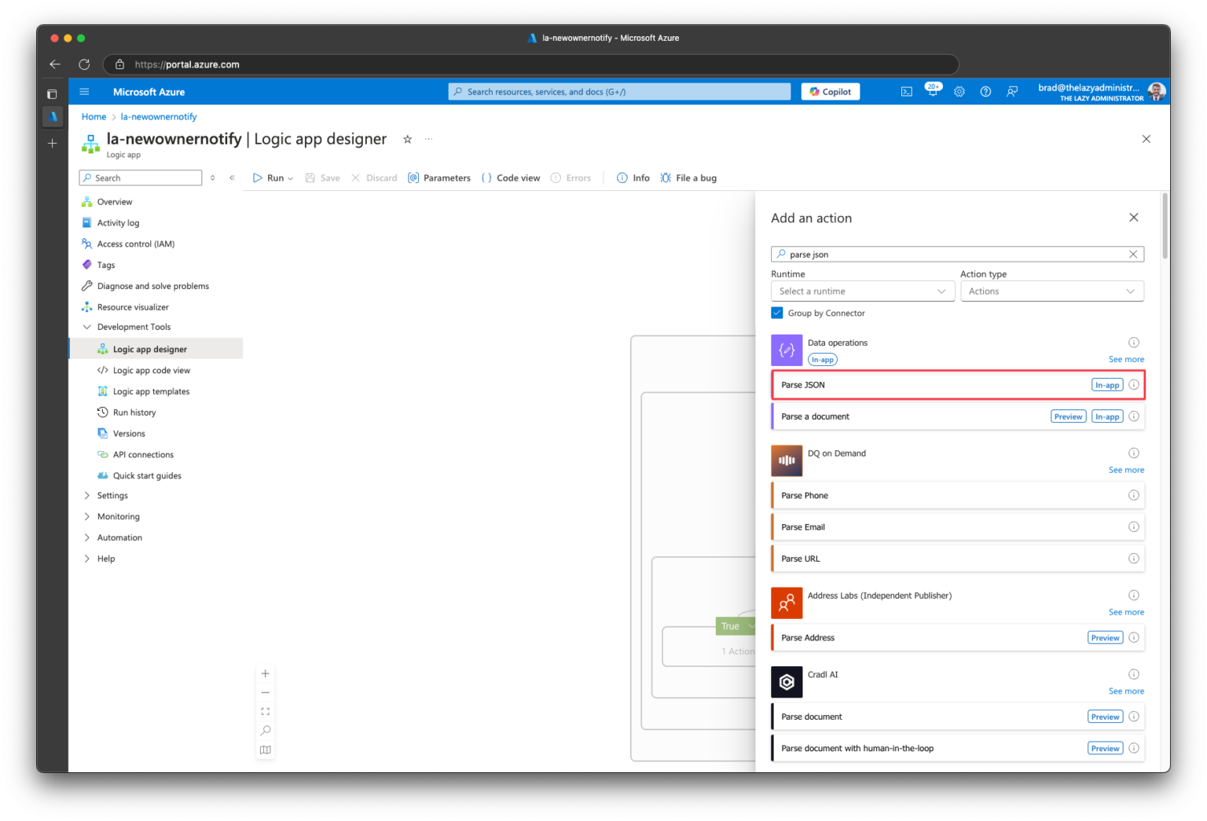
Task: Click the Cradl AI connector icon
Action: pos(787,682)
